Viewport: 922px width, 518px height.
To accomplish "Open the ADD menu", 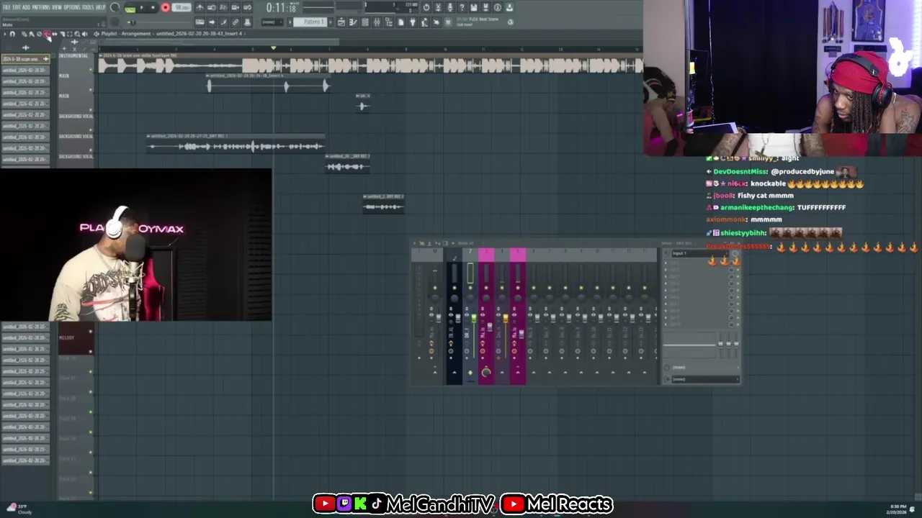I will coord(26,7).
